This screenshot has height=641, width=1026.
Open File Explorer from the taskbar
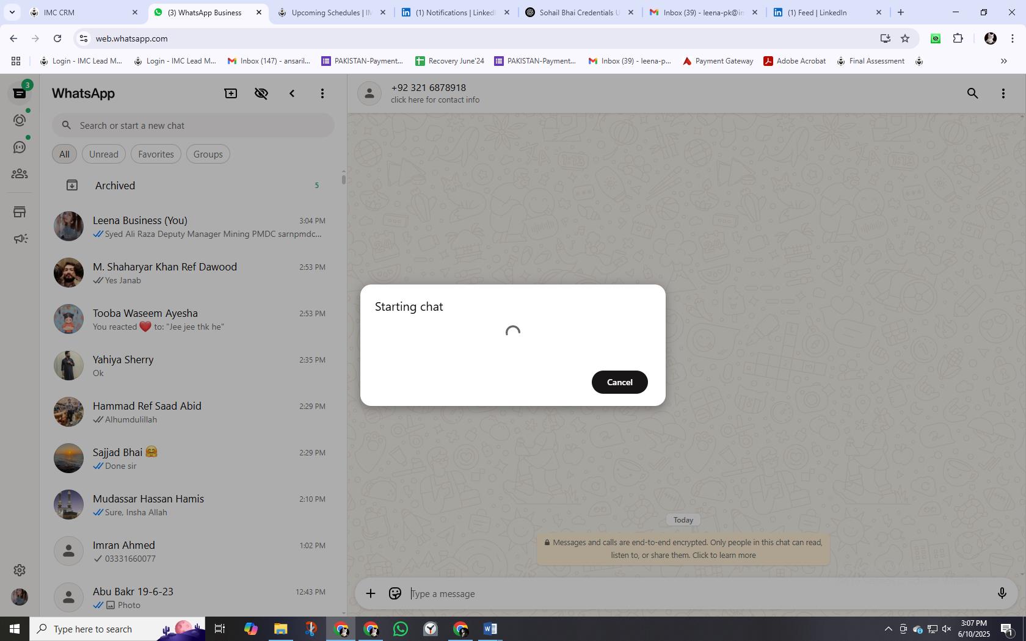click(x=280, y=629)
